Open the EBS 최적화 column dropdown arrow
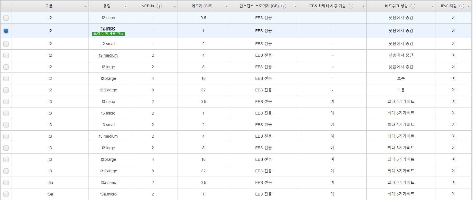Screen dimensions: 473x200 (x=364, y=6)
